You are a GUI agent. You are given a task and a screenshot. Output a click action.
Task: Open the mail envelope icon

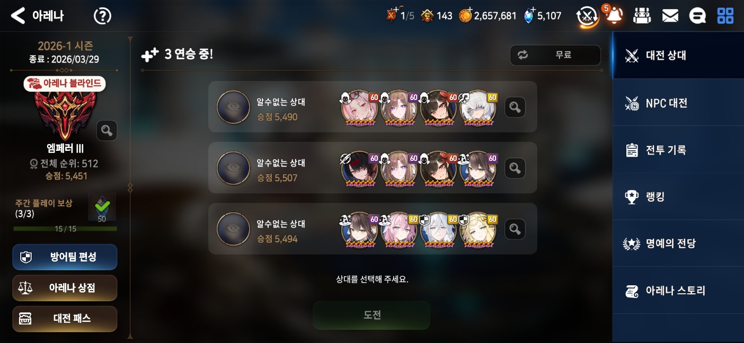click(670, 16)
